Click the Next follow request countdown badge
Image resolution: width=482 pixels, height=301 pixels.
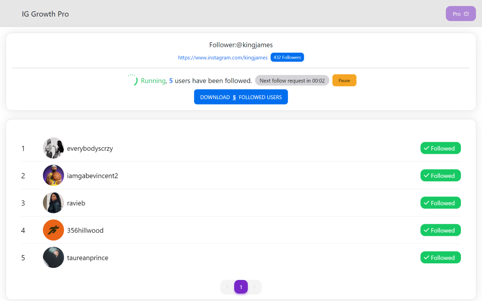coord(292,81)
